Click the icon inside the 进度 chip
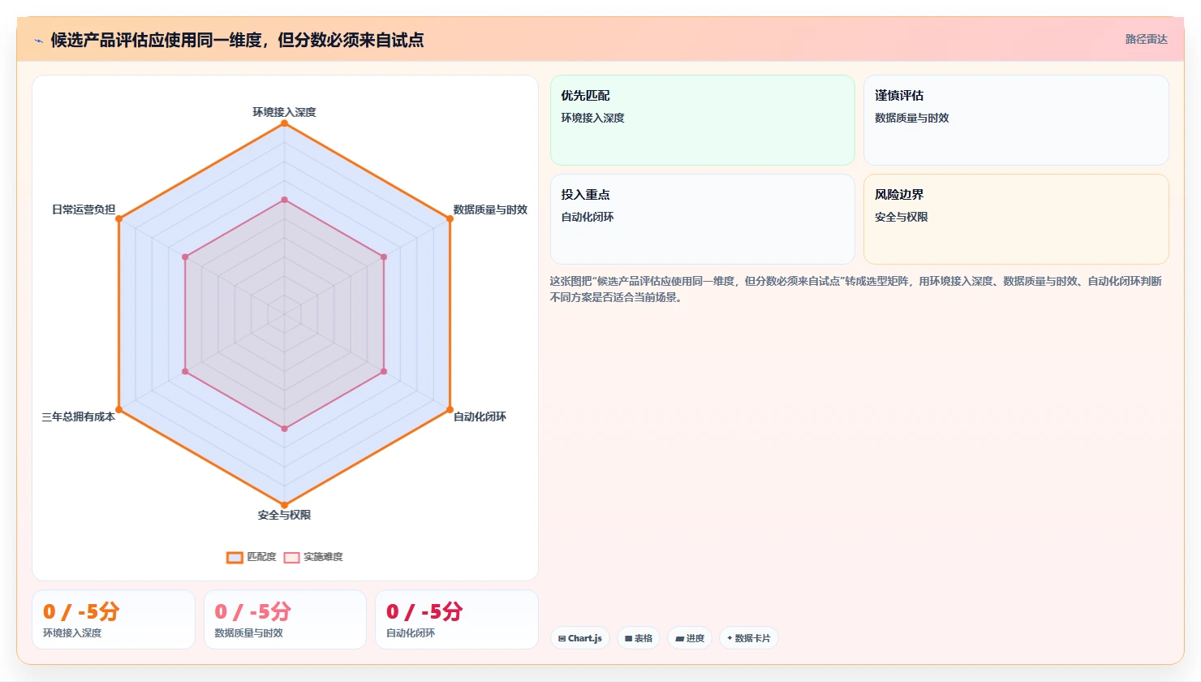 coord(679,639)
